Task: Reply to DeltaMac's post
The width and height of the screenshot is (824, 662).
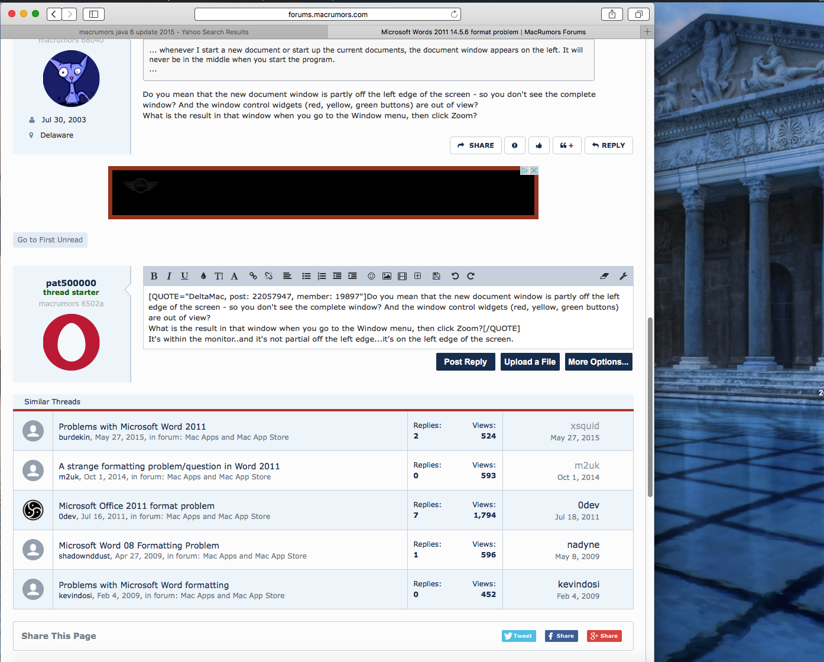Action: [x=609, y=145]
